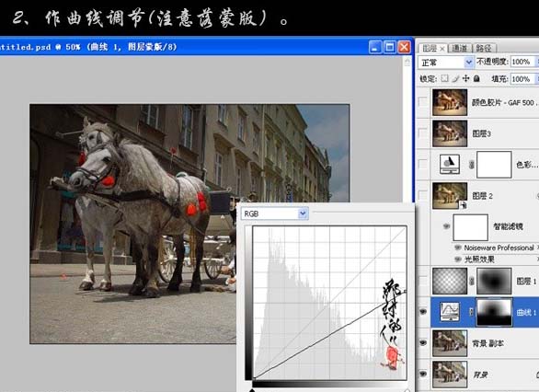Open the opacity 100% dropdown arrow
The height and width of the screenshot is (392, 539).
tap(537, 62)
